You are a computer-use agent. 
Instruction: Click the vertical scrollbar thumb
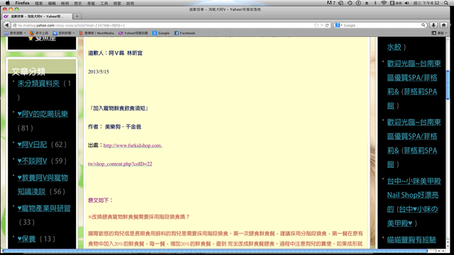coord(448,84)
